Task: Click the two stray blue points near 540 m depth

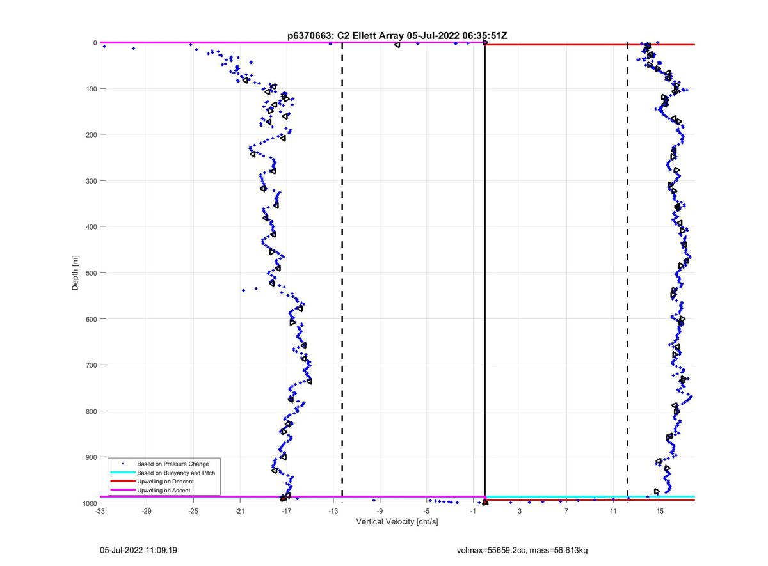Action: point(250,289)
